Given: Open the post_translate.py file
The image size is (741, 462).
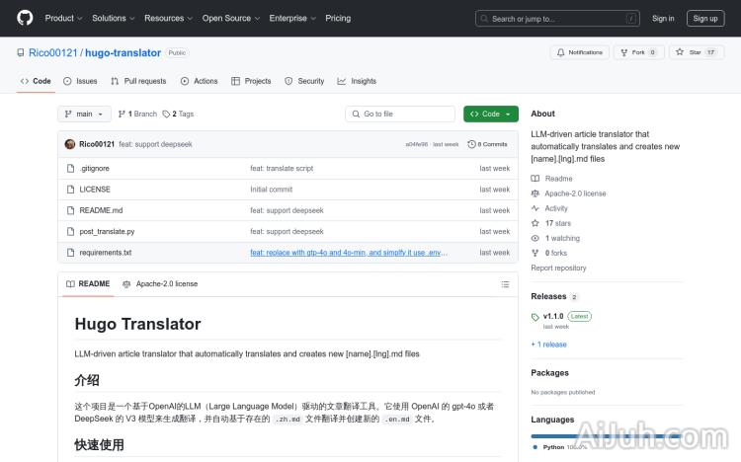Looking at the screenshot, I should click(107, 231).
